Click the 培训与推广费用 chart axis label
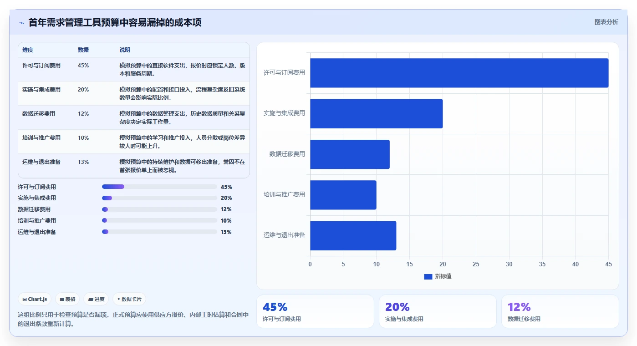637x346 pixels. coord(284,194)
